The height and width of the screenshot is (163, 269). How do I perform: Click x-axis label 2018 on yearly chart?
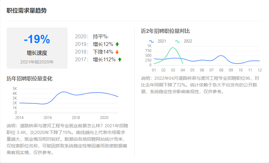[76, 118]
